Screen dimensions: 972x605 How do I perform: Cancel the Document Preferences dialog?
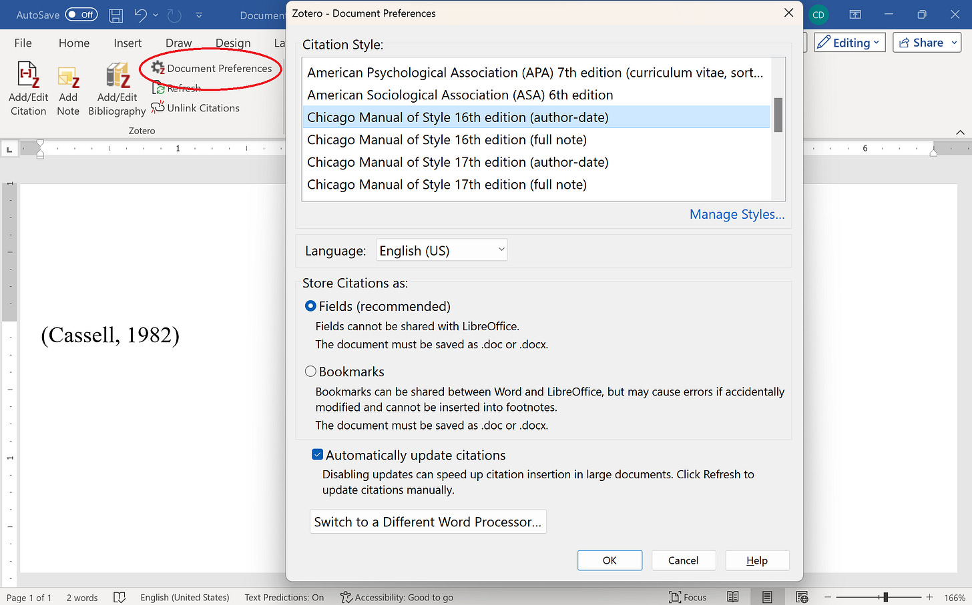(683, 560)
